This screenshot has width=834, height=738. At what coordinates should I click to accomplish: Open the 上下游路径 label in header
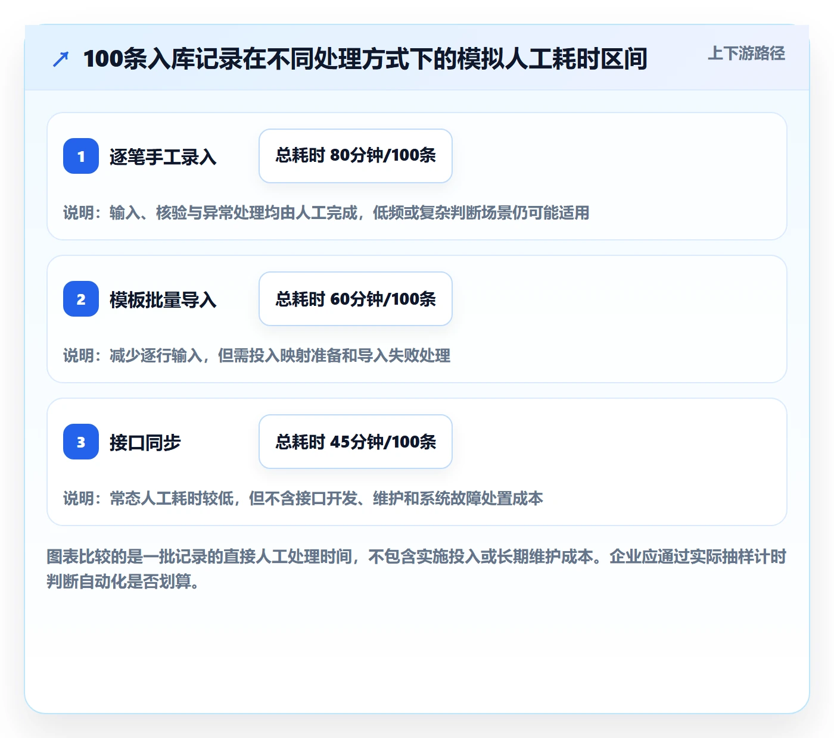(x=746, y=54)
